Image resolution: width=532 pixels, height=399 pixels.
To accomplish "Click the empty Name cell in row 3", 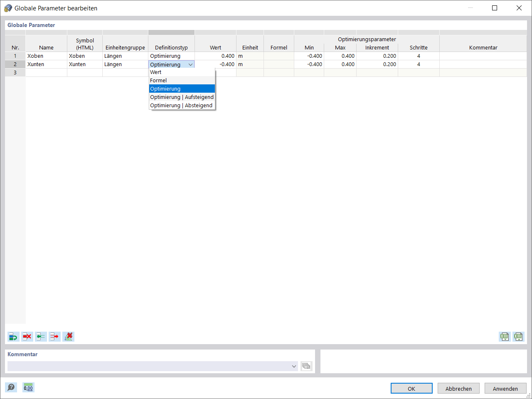I will point(46,73).
